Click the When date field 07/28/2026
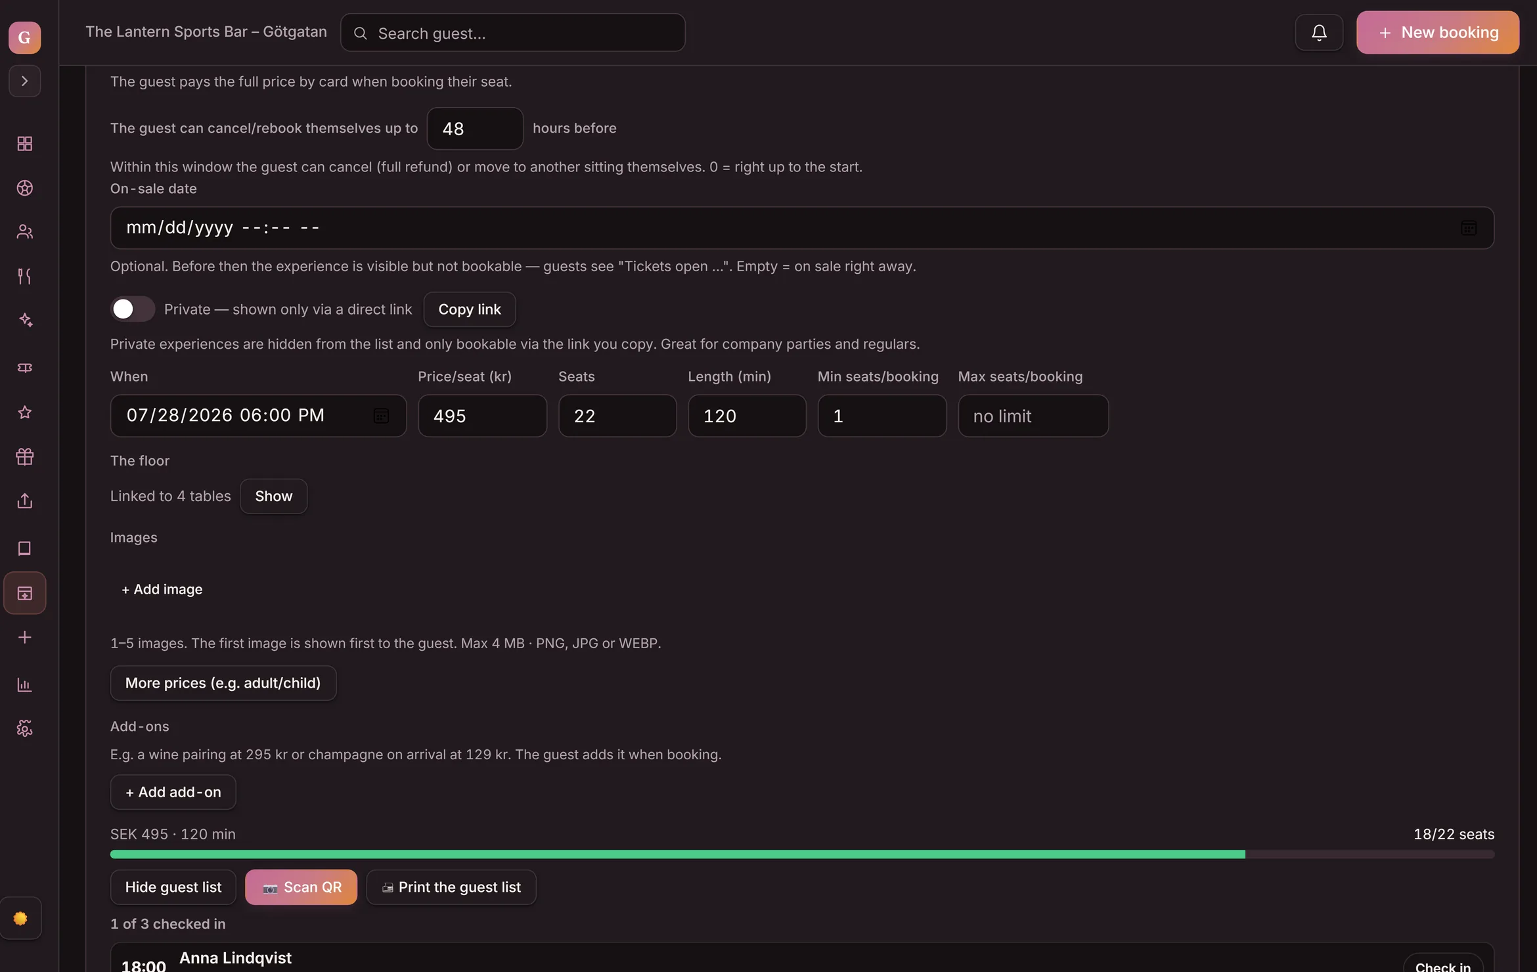The width and height of the screenshot is (1537, 972). pos(258,416)
